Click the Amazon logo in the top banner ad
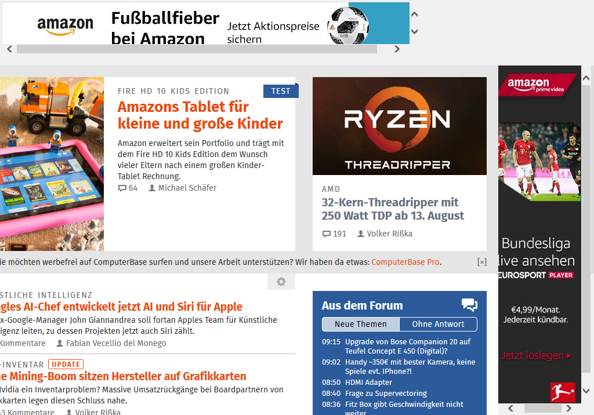 [x=65, y=26]
